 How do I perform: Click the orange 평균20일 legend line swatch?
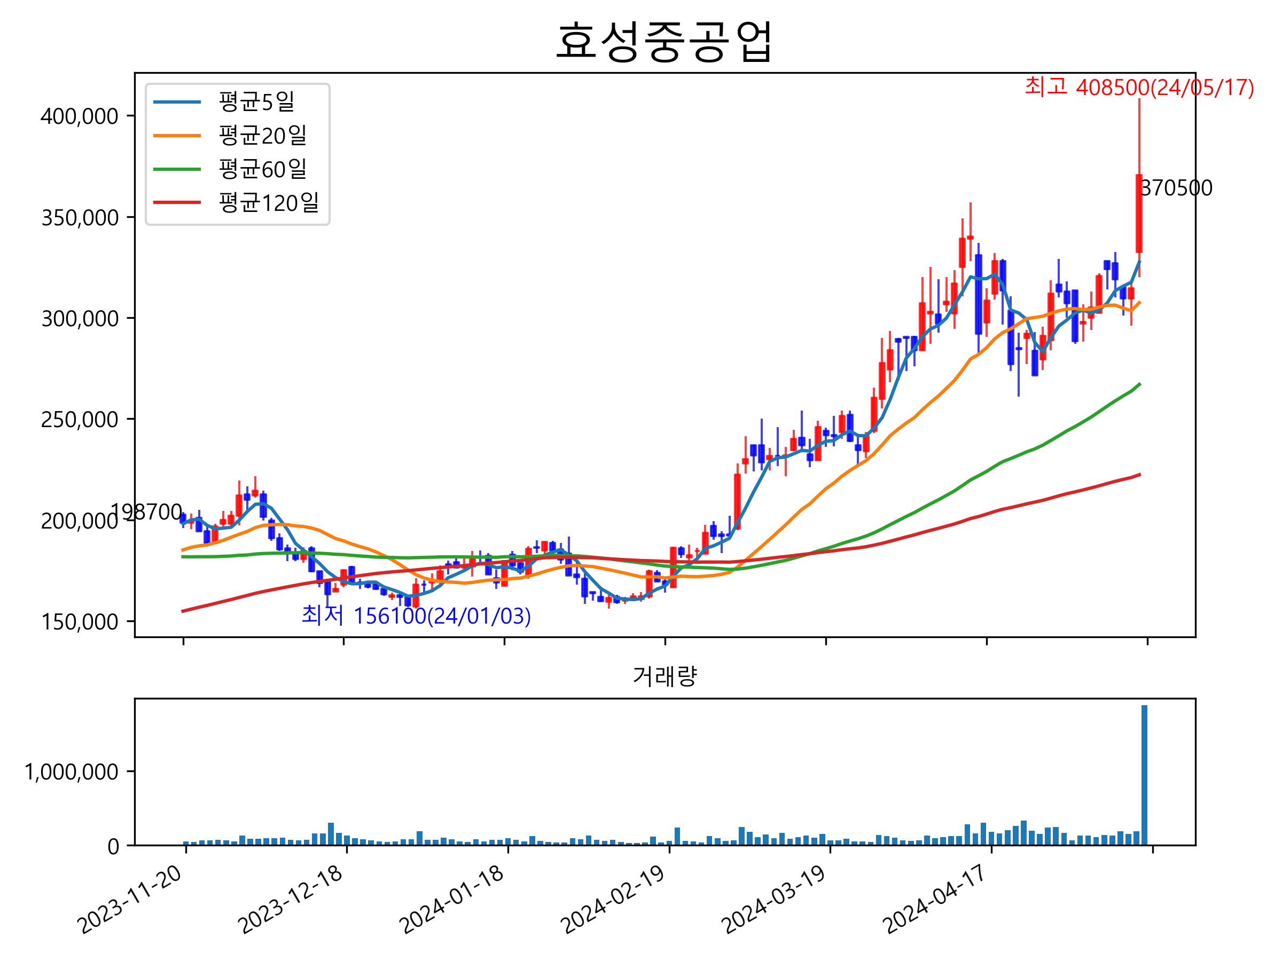[177, 136]
